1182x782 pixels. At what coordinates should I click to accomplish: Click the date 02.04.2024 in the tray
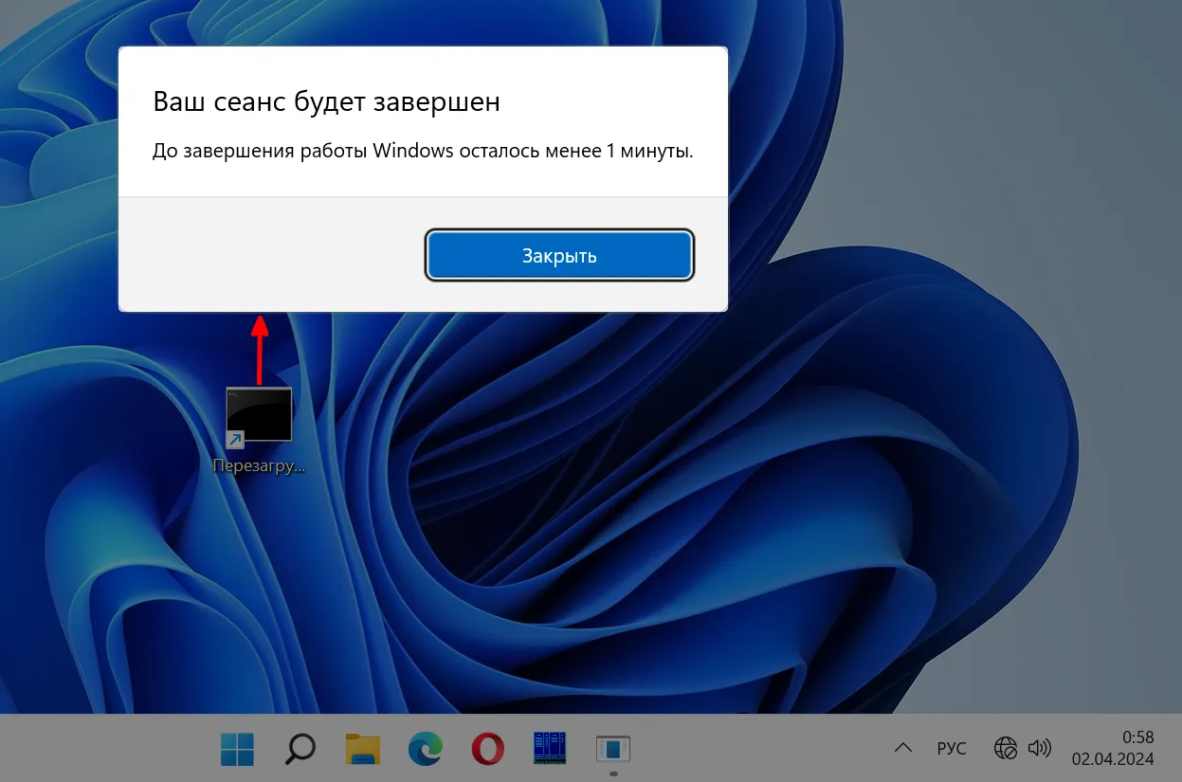click(x=1112, y=759)
